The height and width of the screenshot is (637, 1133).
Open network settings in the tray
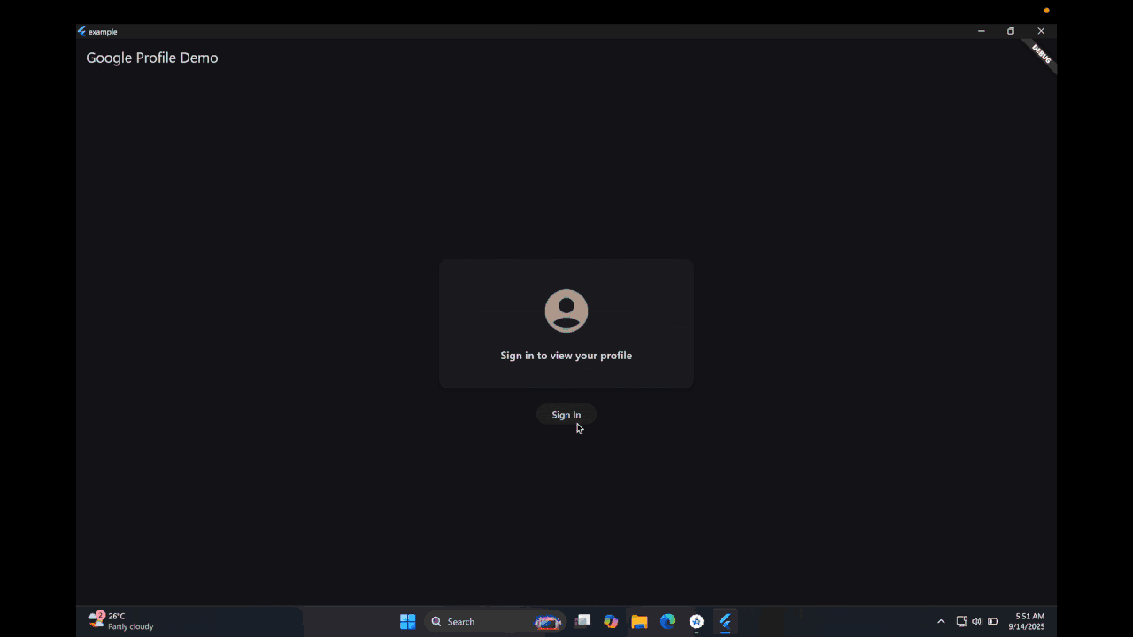point(961,621)
